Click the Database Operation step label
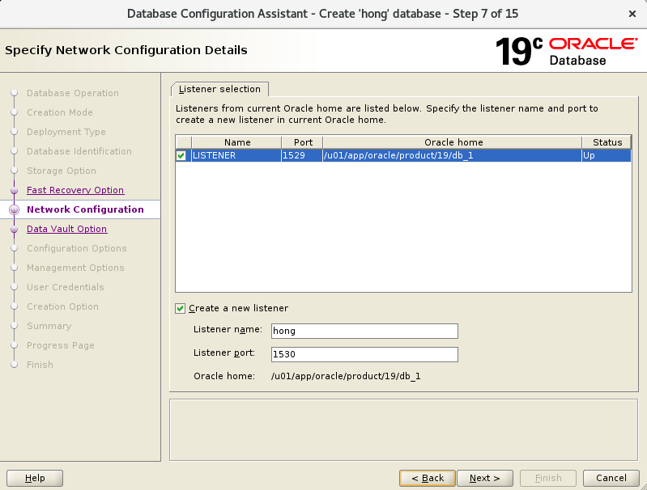 [73, 93]
